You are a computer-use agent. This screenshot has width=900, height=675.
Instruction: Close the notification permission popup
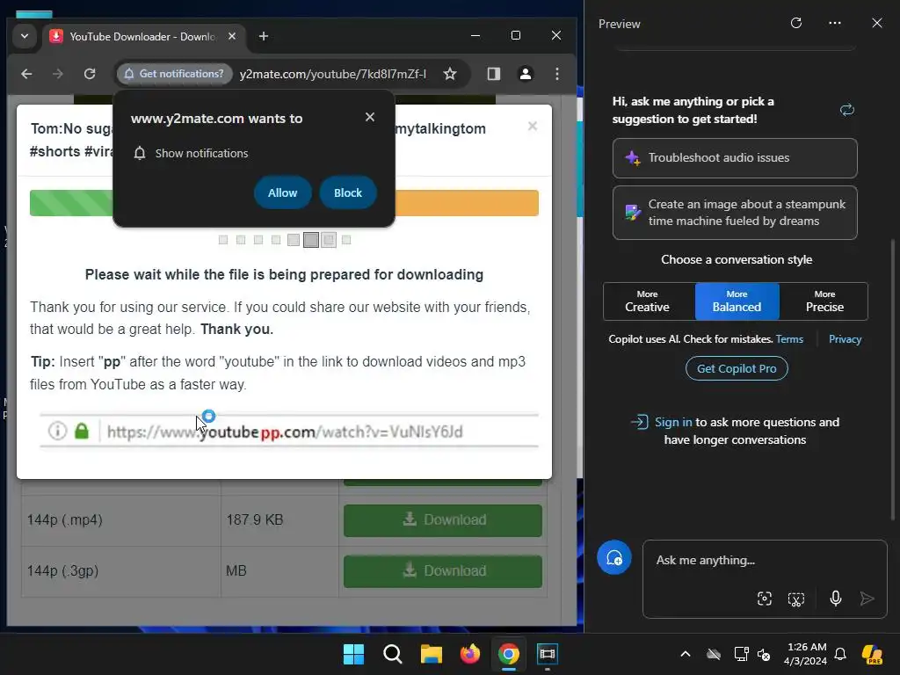pyautogui.click(x=370, y=117)
